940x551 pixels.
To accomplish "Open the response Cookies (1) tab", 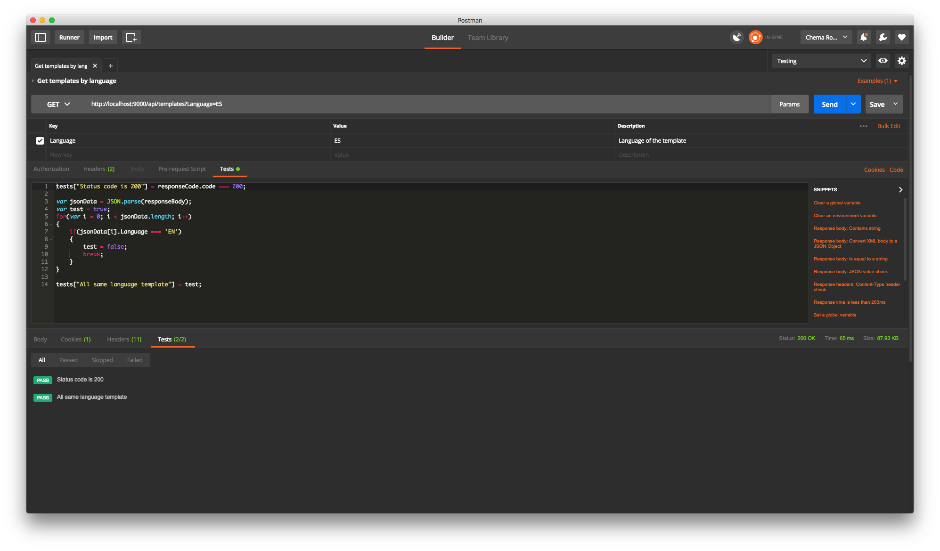I will pos(76,340).
